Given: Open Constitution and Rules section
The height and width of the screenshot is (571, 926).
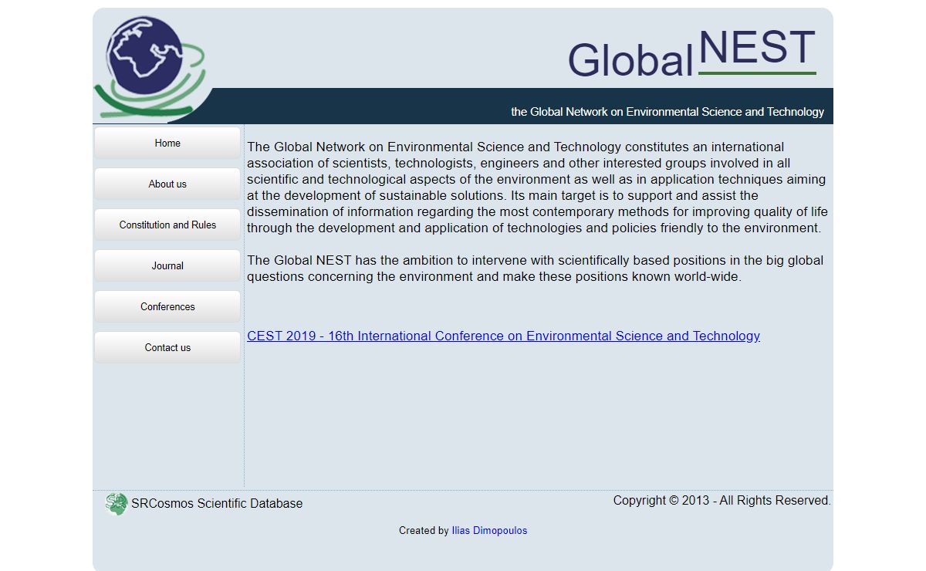Looking at the screenshot, I should (167, 225).
